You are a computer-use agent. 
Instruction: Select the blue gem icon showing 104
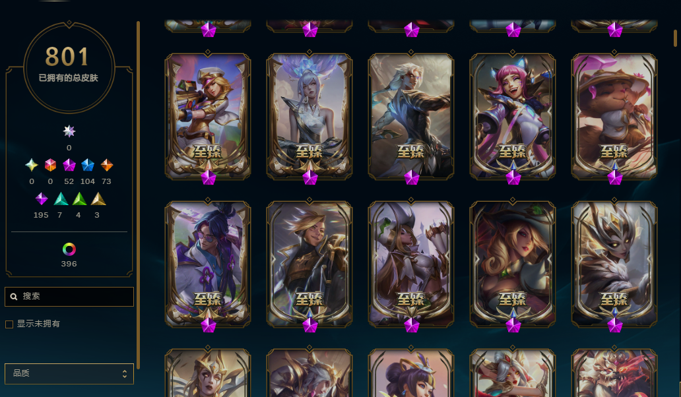tap(88, 165)
